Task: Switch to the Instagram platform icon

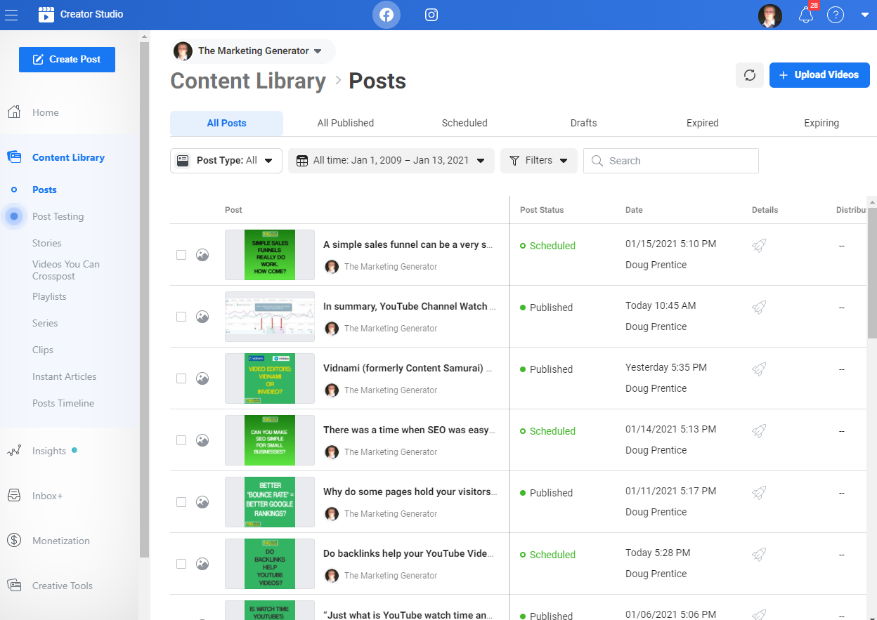Action: (431, 15)
